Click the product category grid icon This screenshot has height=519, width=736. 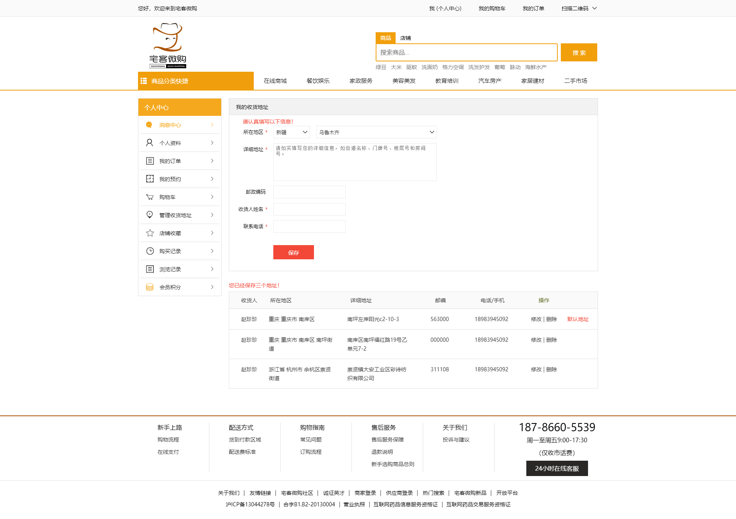(144, 81)
